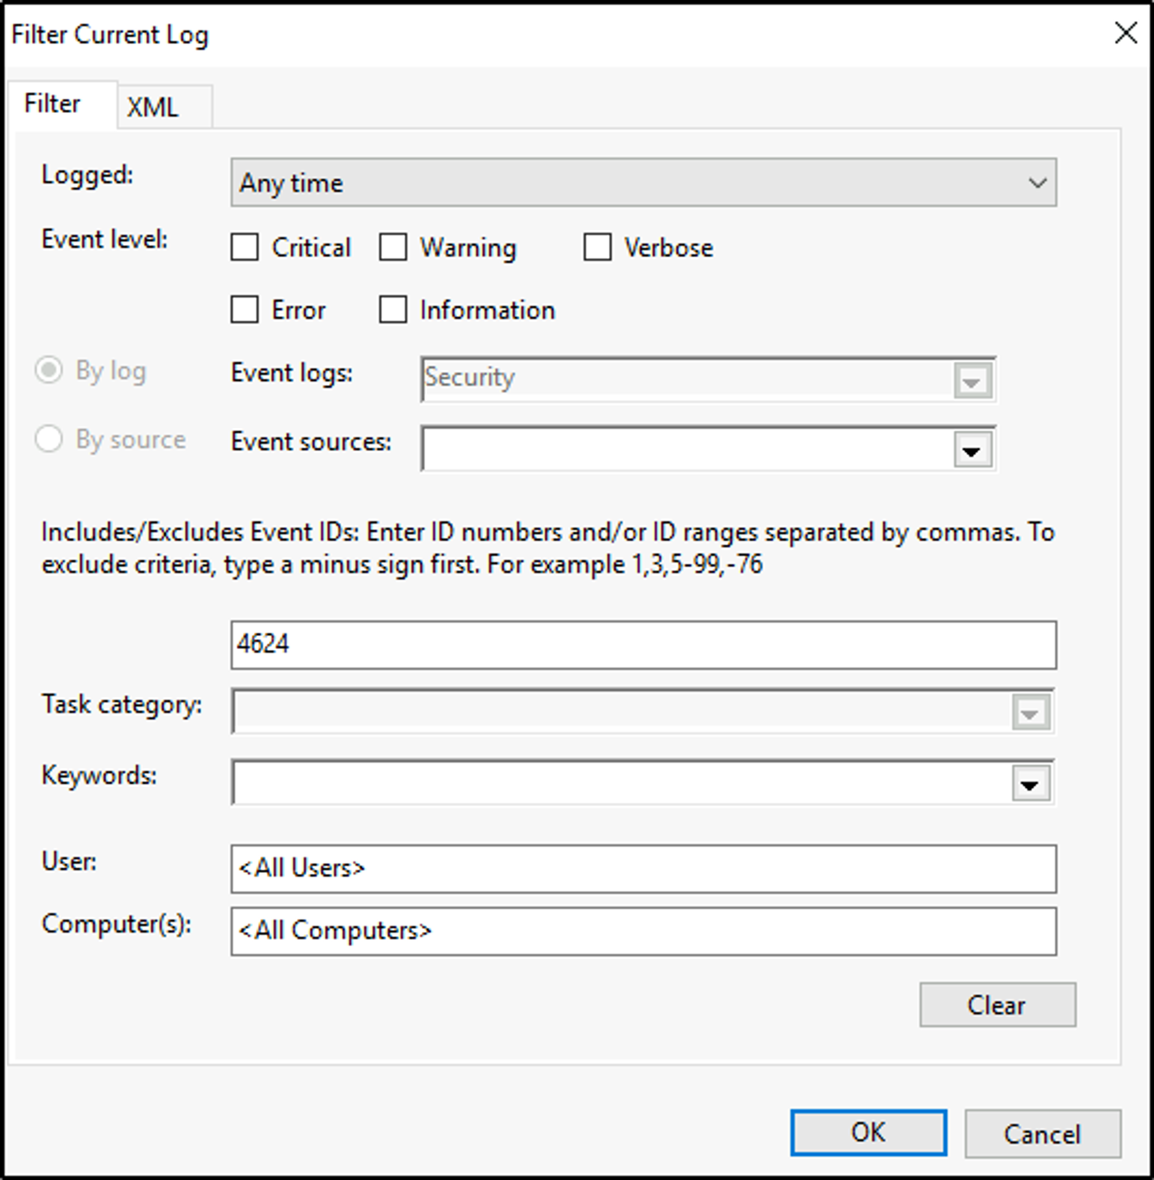Expand the Event sources dropdown
Screen dimensions: 1154x1180
pyautogui.click(x=974, y=449)
